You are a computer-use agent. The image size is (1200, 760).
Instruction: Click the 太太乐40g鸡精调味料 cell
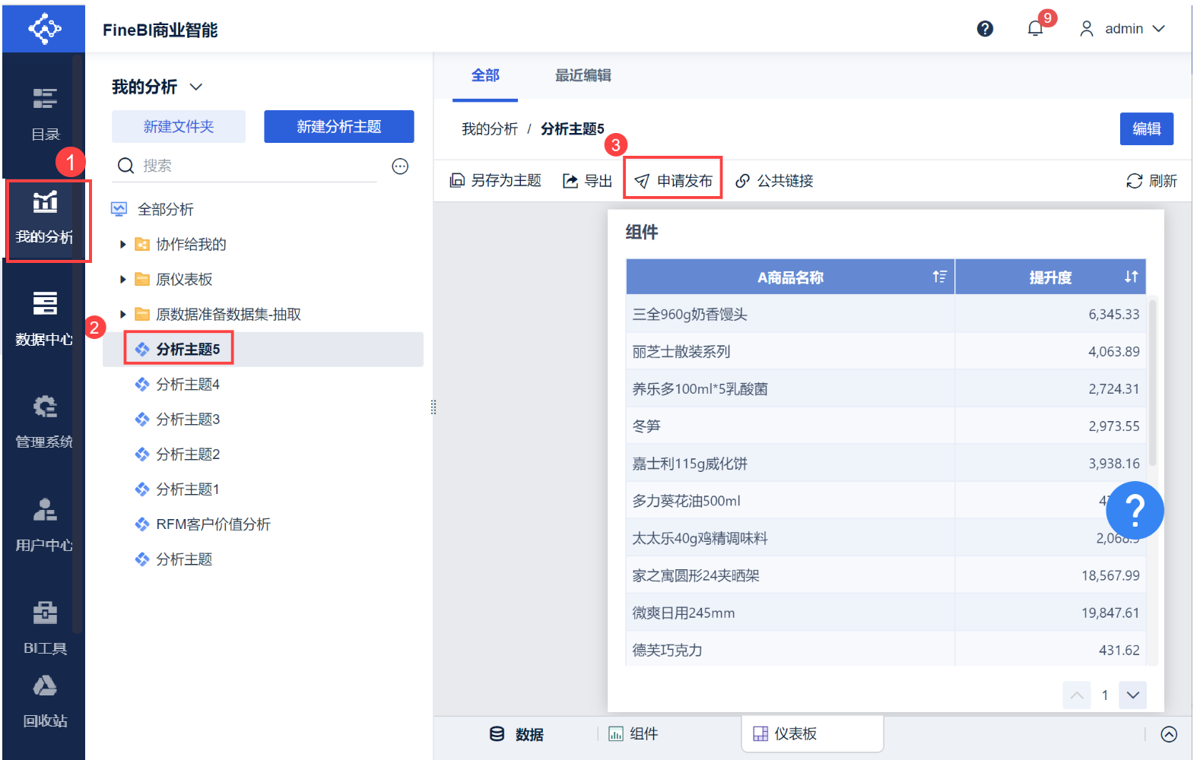(790, 537)
